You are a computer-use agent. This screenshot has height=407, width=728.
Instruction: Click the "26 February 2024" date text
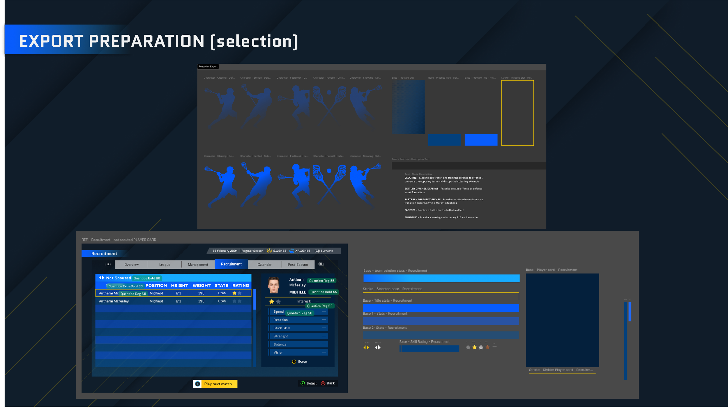tap(225, 251)
